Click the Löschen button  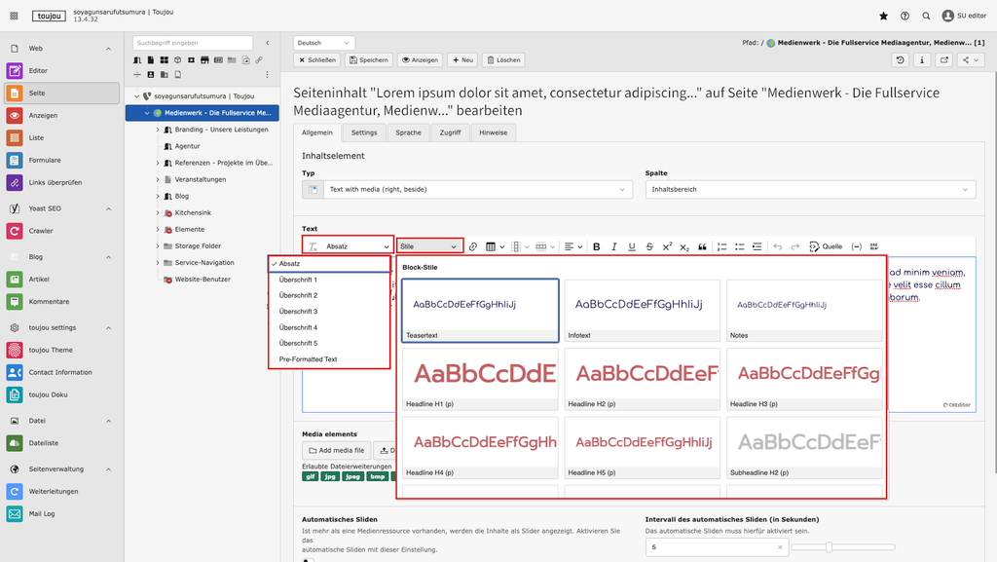tap(503, 59)
